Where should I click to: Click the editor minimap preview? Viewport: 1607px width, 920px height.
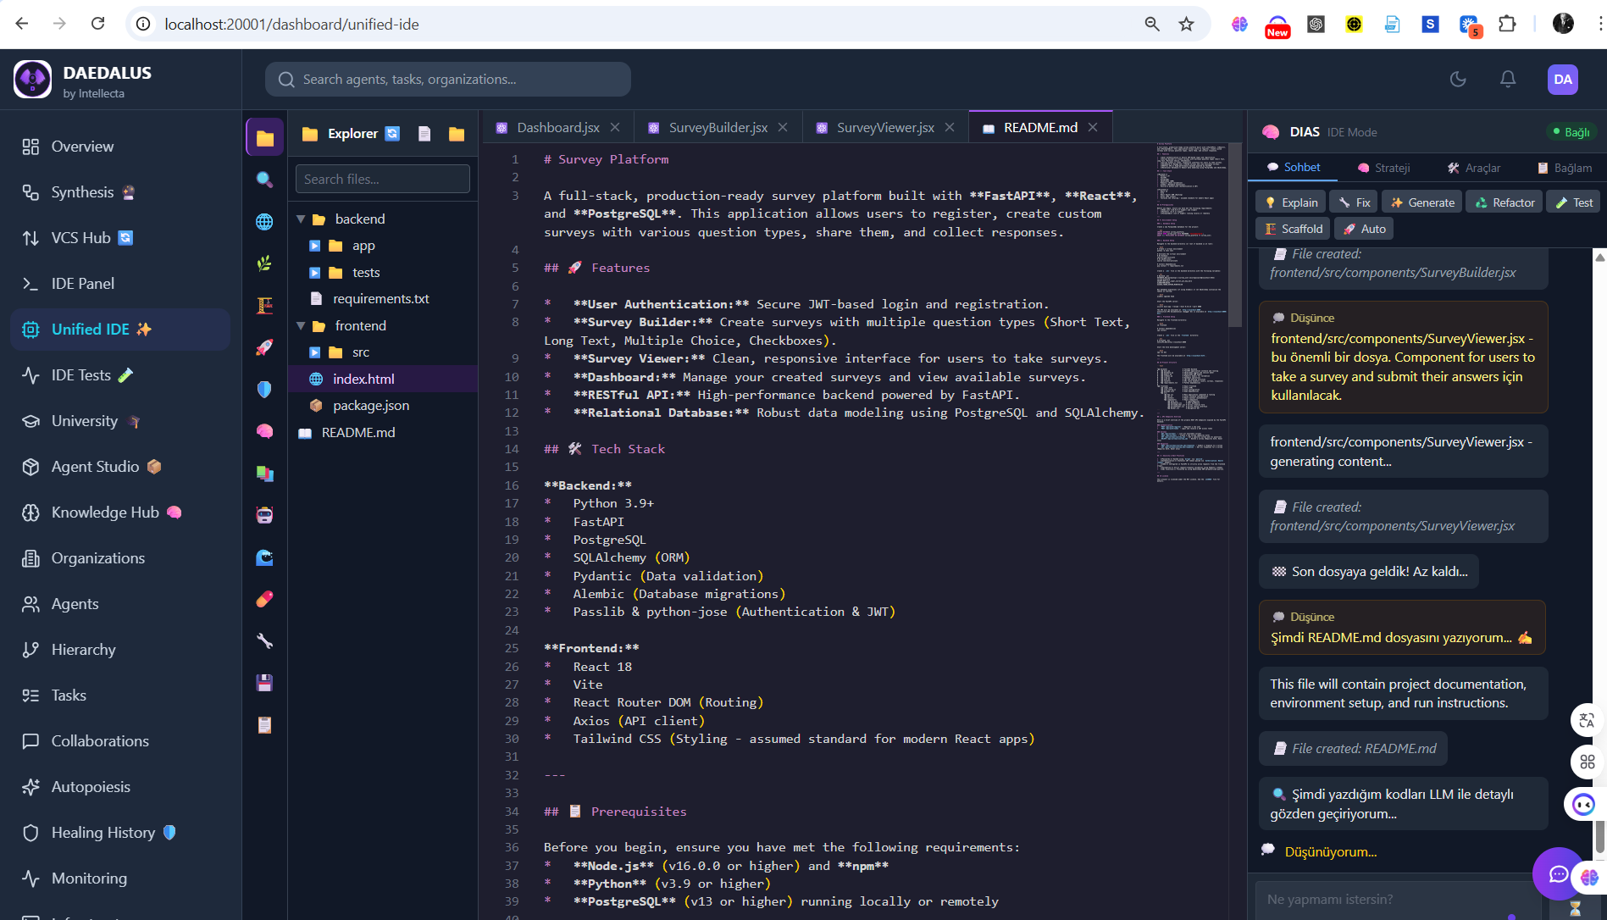[x=1192, y=313]
